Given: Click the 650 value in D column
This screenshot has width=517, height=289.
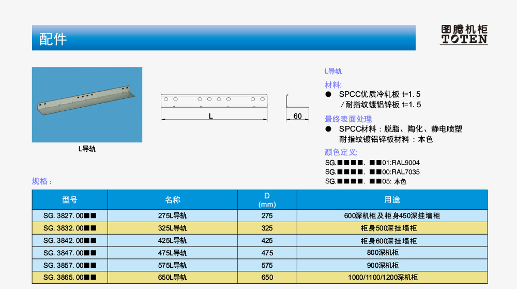Looking at the screenshot, I should pyautogui.click(x=267, y=278).
